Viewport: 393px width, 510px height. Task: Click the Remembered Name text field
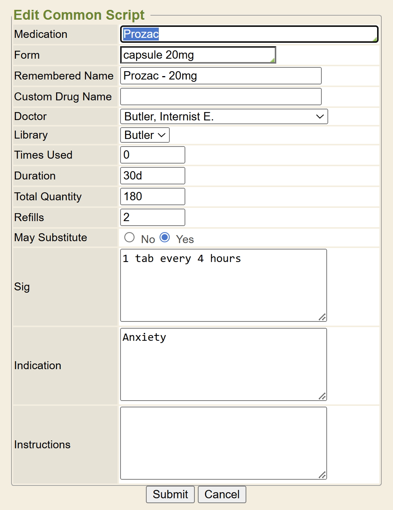tap(221, 76)
